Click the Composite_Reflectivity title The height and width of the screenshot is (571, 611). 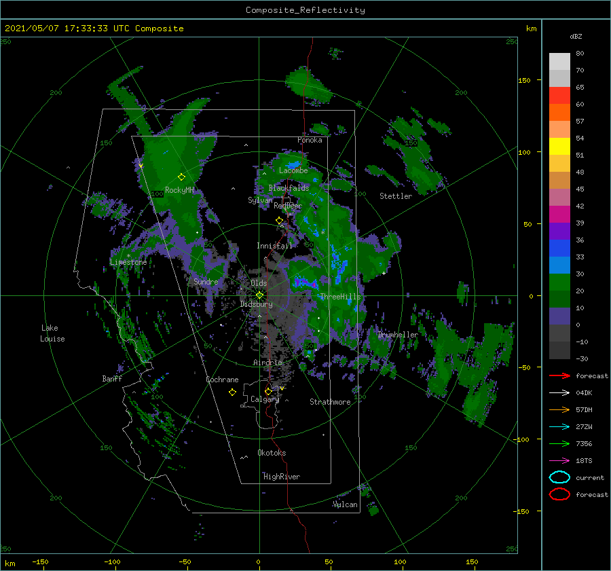click(305, 10)
